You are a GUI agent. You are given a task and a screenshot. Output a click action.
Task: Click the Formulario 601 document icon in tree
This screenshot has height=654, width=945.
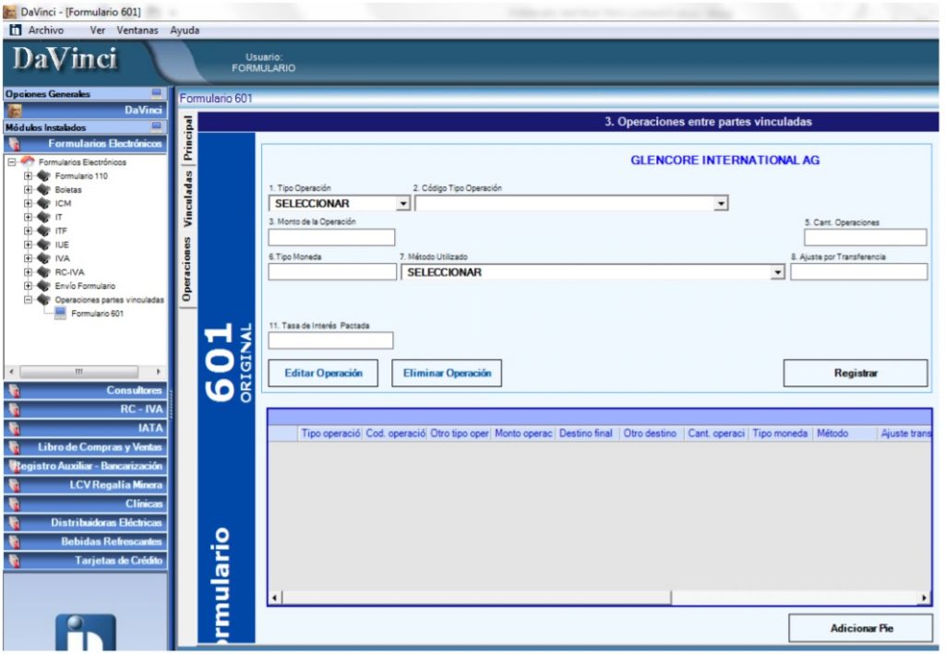coord(61,314)
